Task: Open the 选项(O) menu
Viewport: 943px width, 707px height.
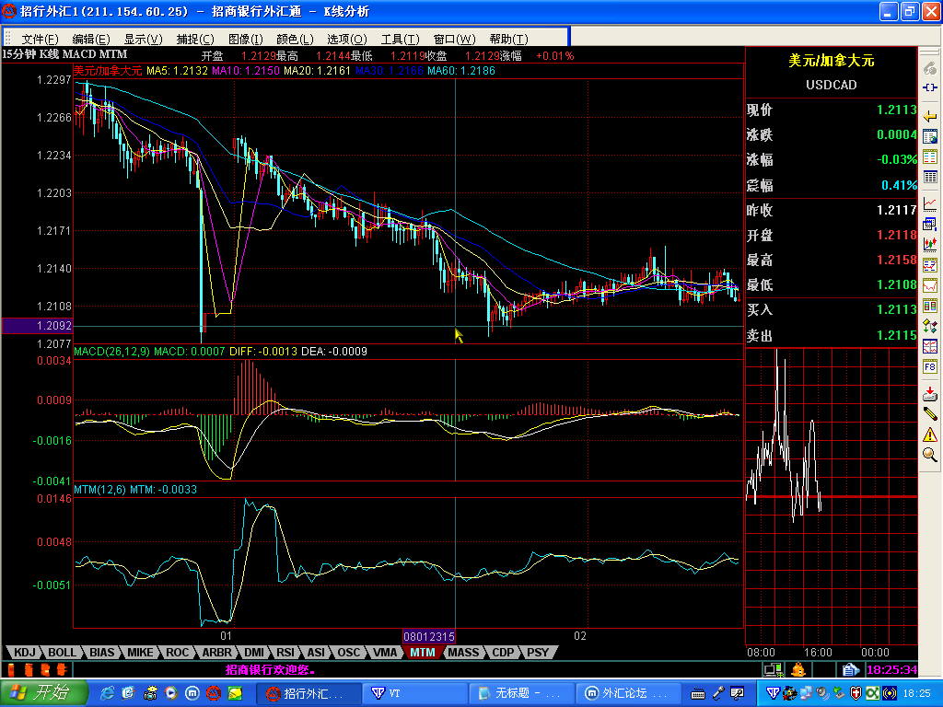Action: [347, 39]
